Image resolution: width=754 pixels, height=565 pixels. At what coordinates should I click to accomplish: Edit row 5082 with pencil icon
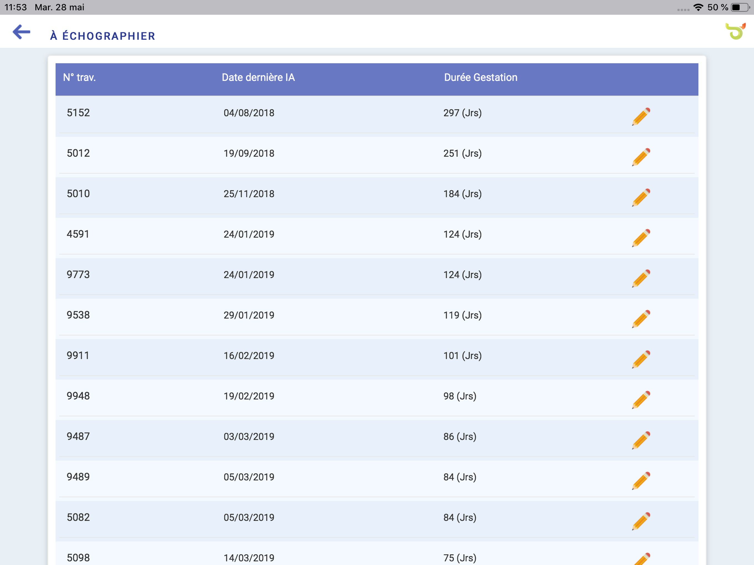[x=641, y=521]
